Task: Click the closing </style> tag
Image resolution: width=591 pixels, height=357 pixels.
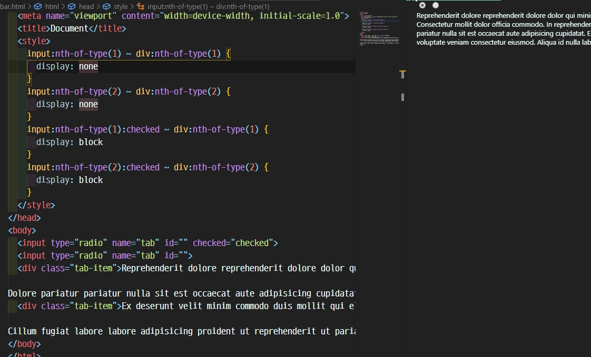Action: click(x=36, y=205)
